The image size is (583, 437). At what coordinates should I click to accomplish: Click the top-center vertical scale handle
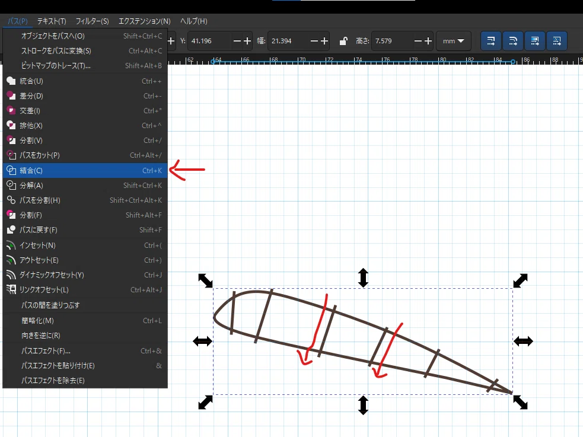[x=363, y=277]
